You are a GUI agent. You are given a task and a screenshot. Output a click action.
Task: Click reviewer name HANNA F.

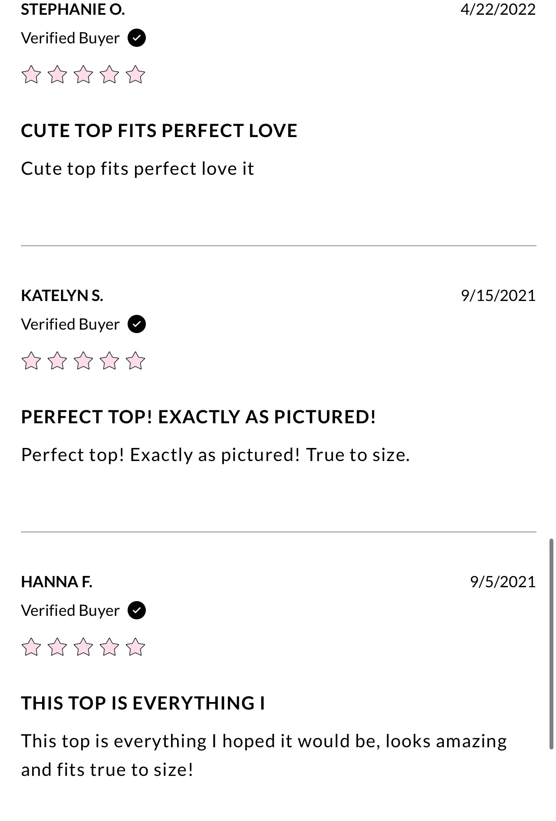pyautogui.click(x=57, y=582)
